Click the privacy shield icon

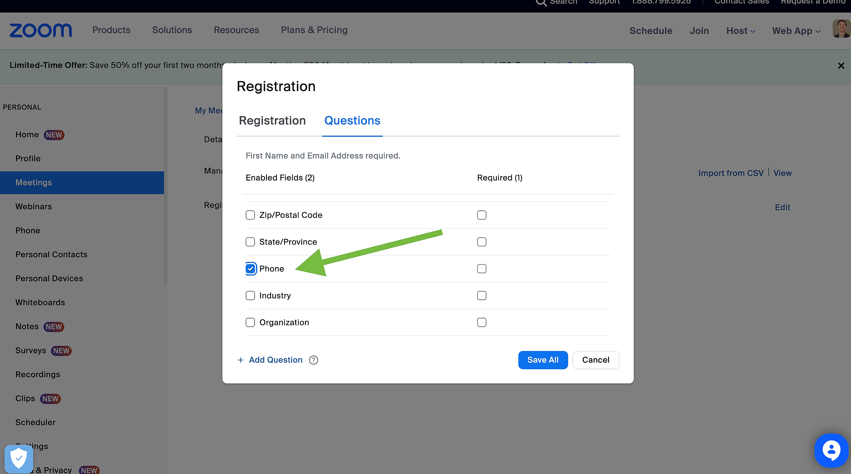pyautogui.click(x=19, y=459)
